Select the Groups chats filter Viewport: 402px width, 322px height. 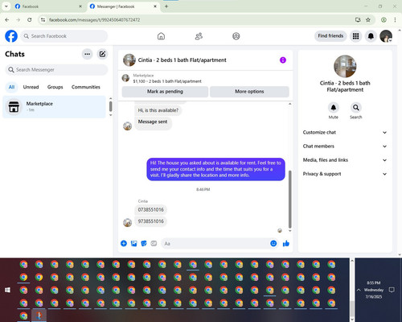[55, 87]
